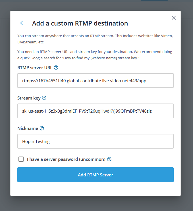Click the 'Nickname' field label
Image resolution: width=193 pixels, height=211 pixels.
[x=28, y=128]
